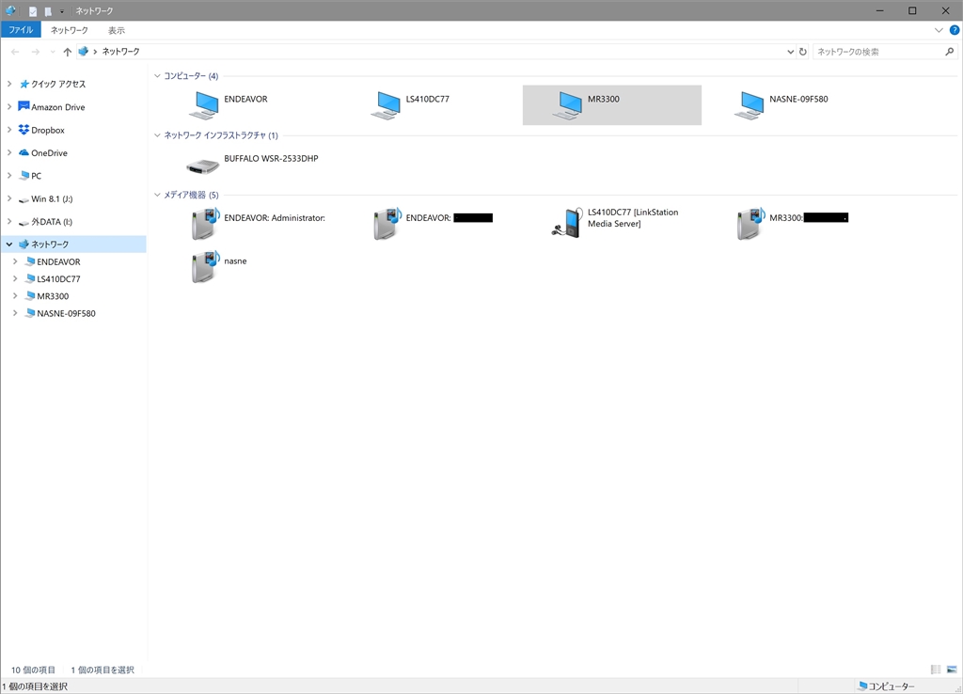This screenshot has height=694, width=963.
Task: Collapse the ネットワーク インフラストラクチャ (1) group
Action: (x=157, y=135)
